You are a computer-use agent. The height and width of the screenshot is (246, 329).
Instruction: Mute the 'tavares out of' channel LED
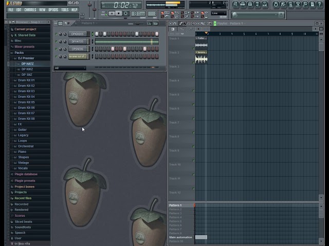tap(56, 56)
